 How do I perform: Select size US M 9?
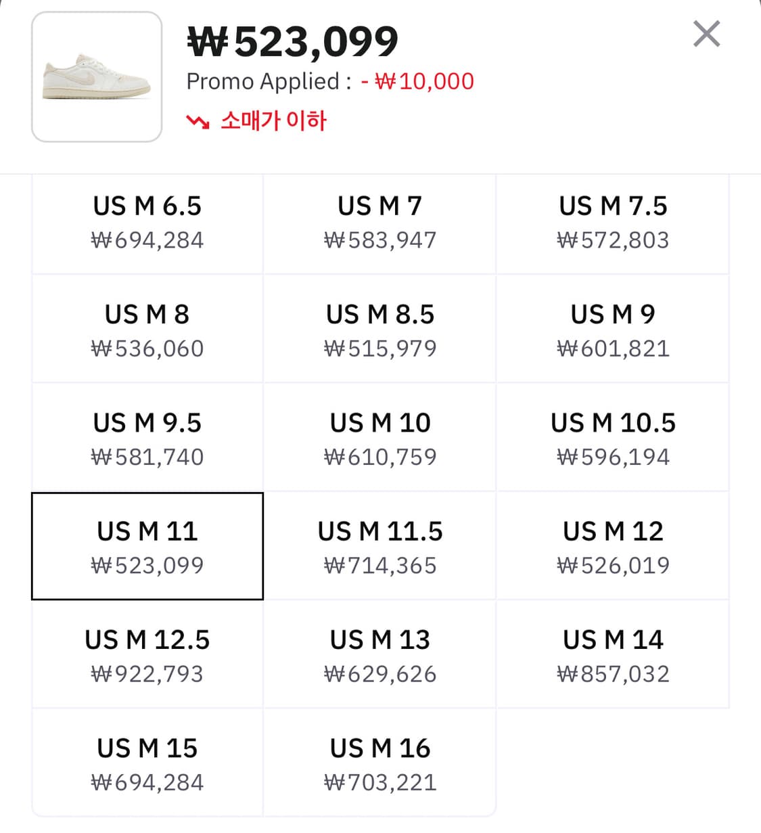tap(613, 331)
